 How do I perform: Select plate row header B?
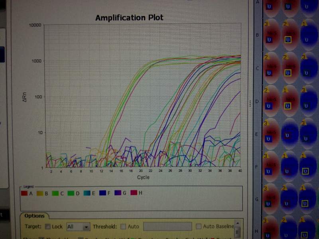coord(257,35)
